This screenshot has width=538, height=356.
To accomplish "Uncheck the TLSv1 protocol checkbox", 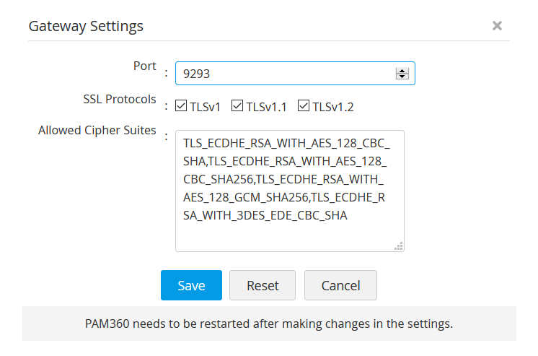I will click(182, 106).
